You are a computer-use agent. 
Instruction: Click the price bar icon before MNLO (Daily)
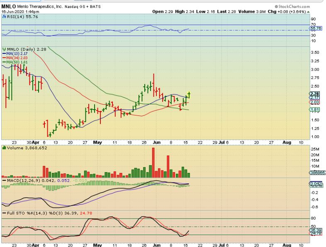tap(4, 49)
